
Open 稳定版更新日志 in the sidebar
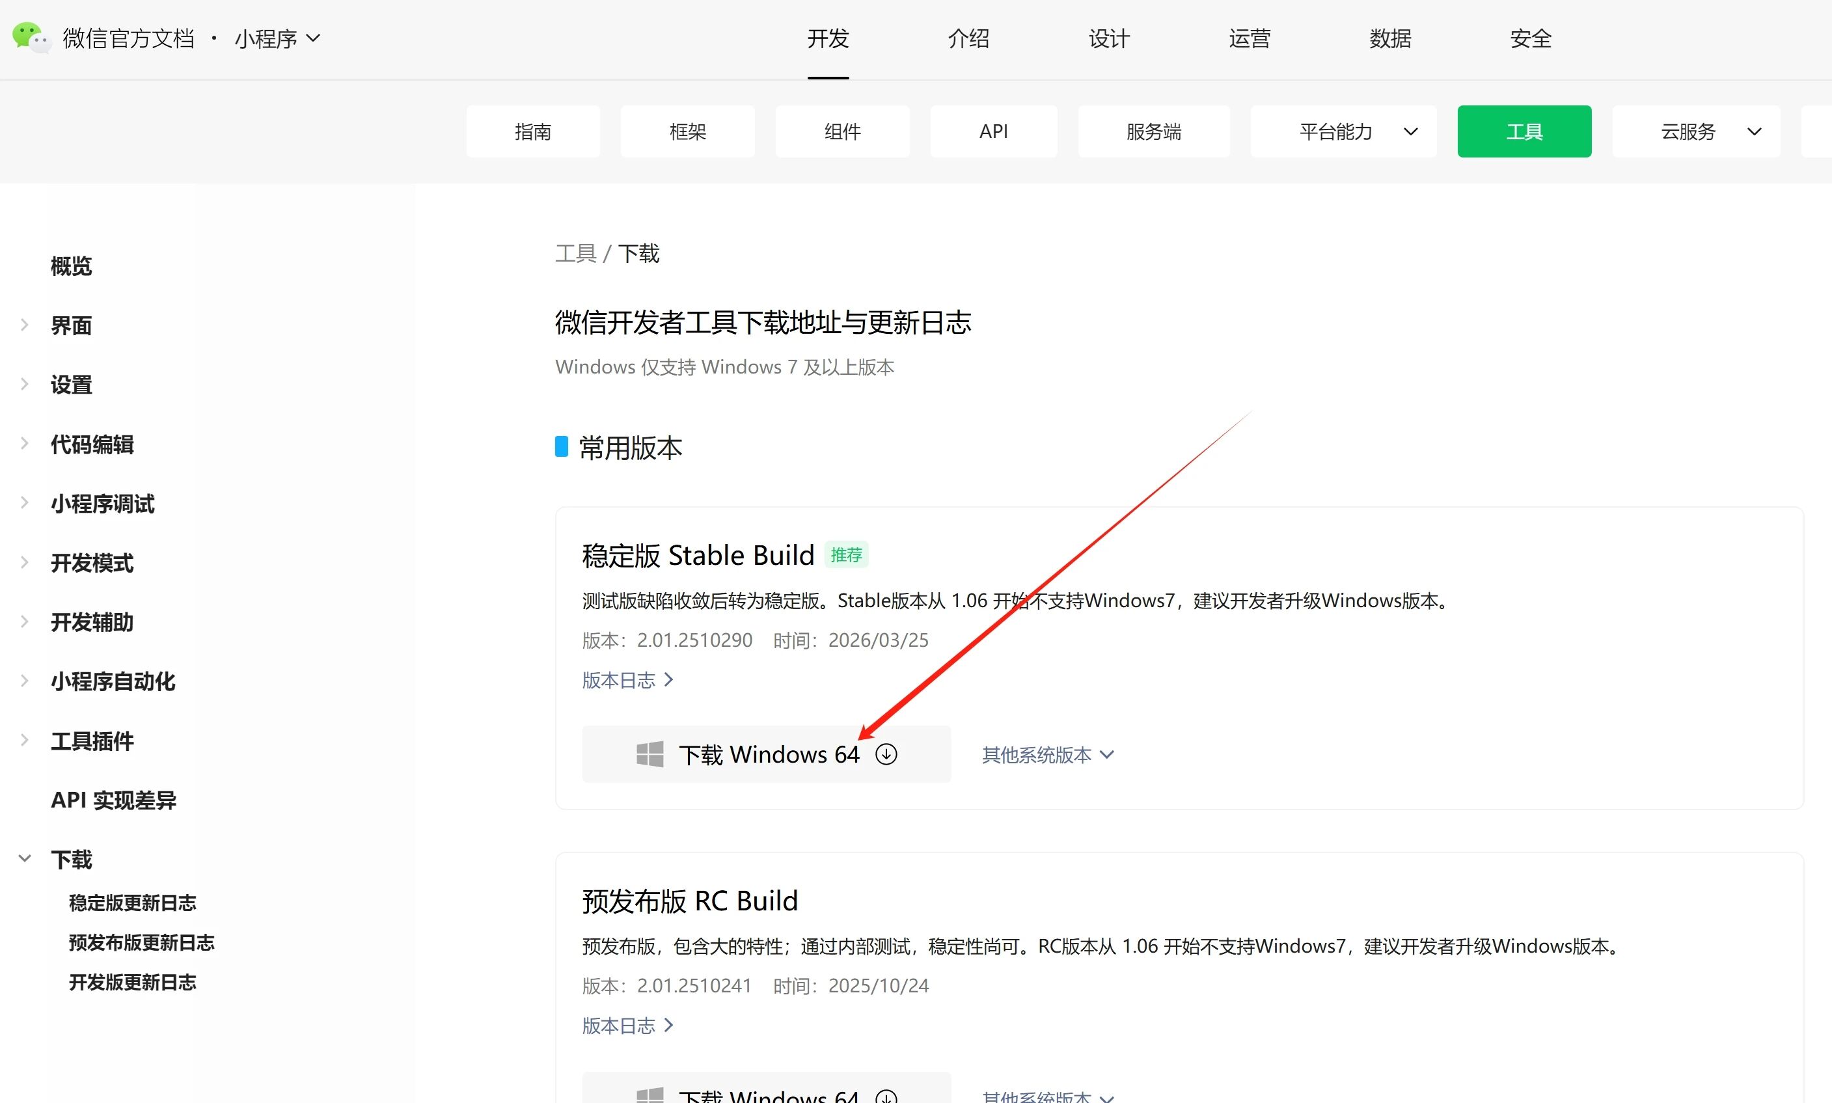click(132, 903)
